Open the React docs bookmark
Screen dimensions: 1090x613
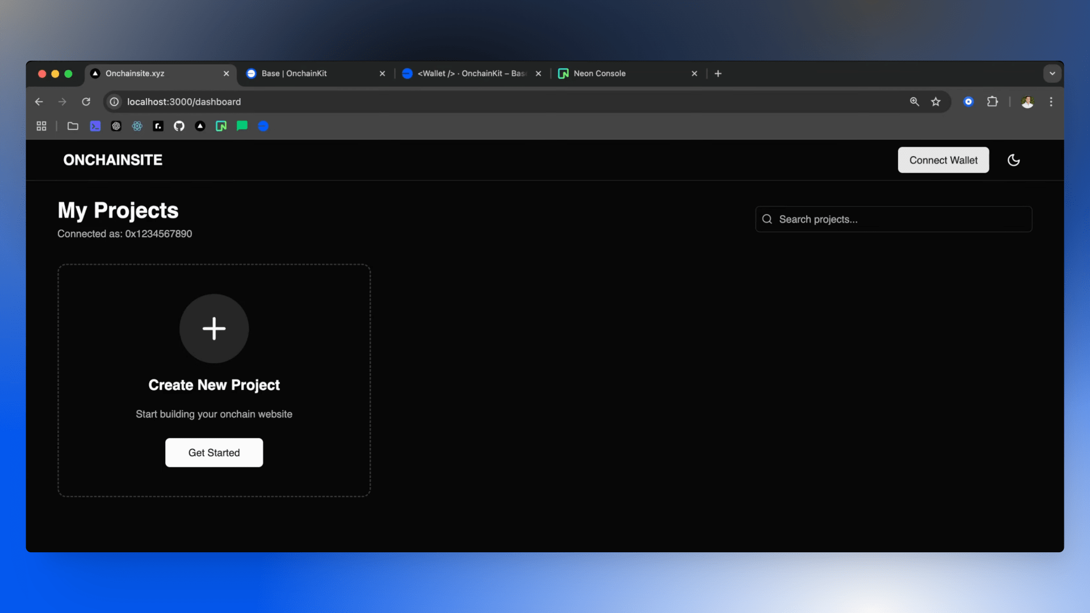click(x=137, y=126)
